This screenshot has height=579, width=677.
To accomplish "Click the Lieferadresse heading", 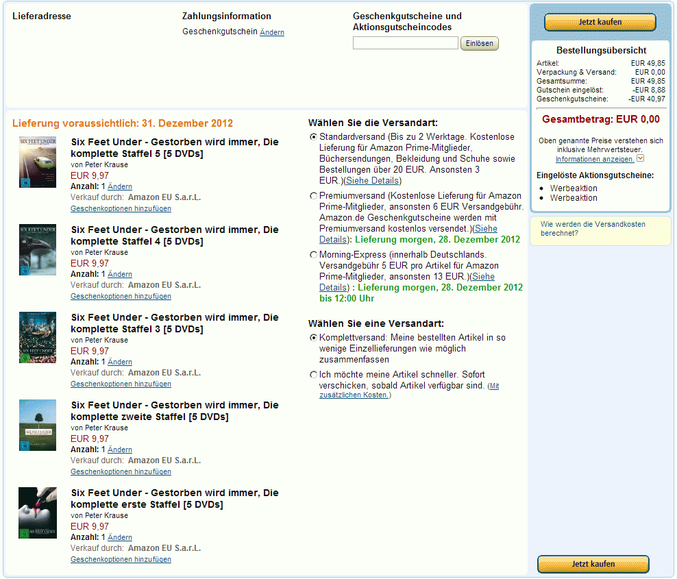I will [x=41, y=16].
